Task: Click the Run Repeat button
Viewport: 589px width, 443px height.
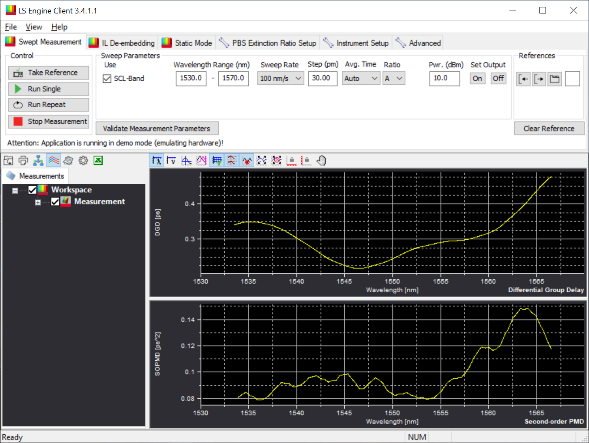Action: [49, 105]
